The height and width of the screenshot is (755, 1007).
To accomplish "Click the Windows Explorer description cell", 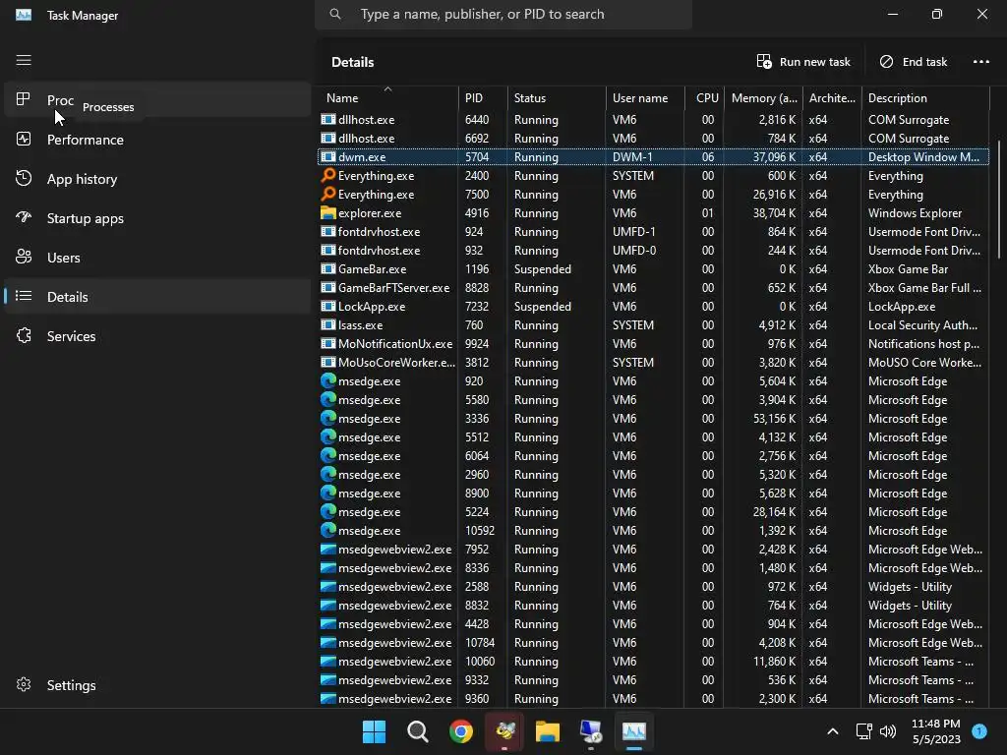I will 916,212.
